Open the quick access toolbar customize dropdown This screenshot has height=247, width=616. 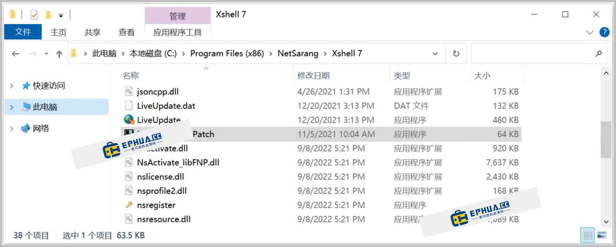click(61, 16)
